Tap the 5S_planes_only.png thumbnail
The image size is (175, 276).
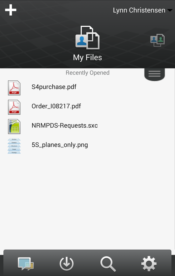14,146
